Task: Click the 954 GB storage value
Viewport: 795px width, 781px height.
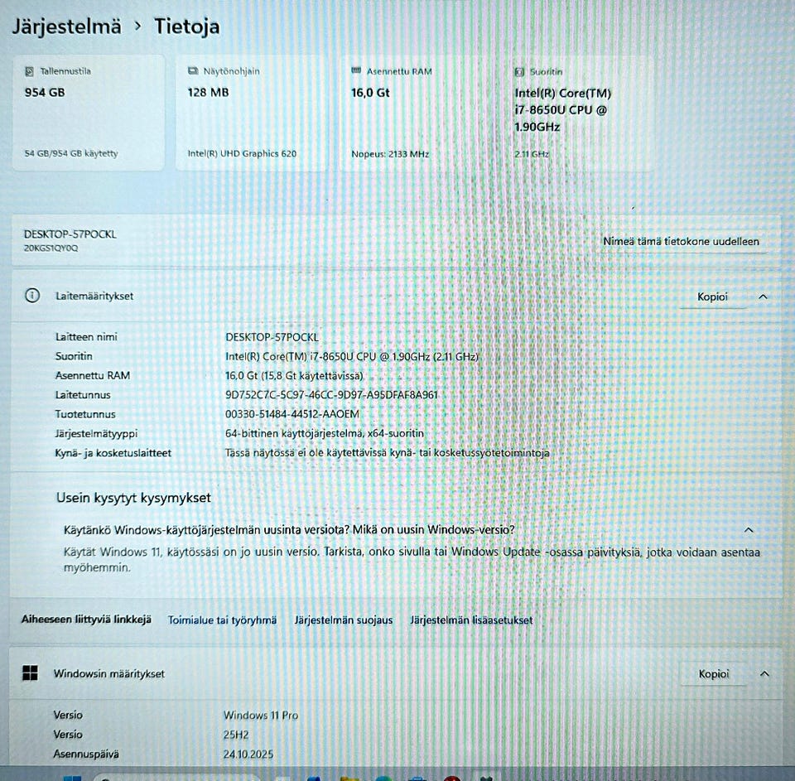Action: click(45, 92)
